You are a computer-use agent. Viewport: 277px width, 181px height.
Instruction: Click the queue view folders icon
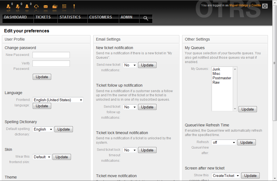(55, 6)
